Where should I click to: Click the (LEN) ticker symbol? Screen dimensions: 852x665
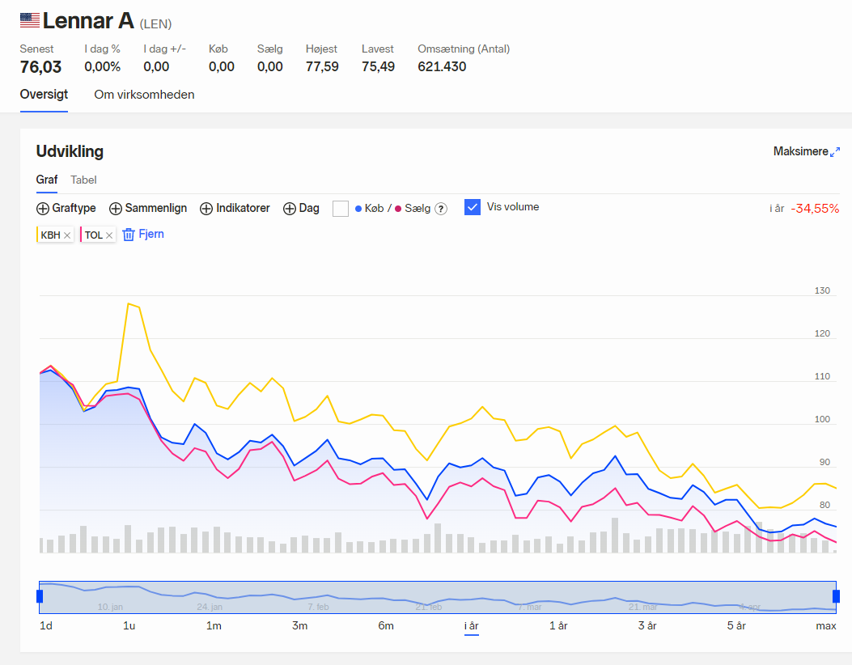pos(155,24)
